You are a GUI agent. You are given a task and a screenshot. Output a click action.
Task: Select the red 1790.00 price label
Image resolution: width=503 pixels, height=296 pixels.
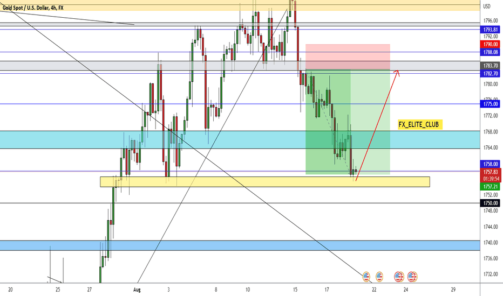coord(491,44)
